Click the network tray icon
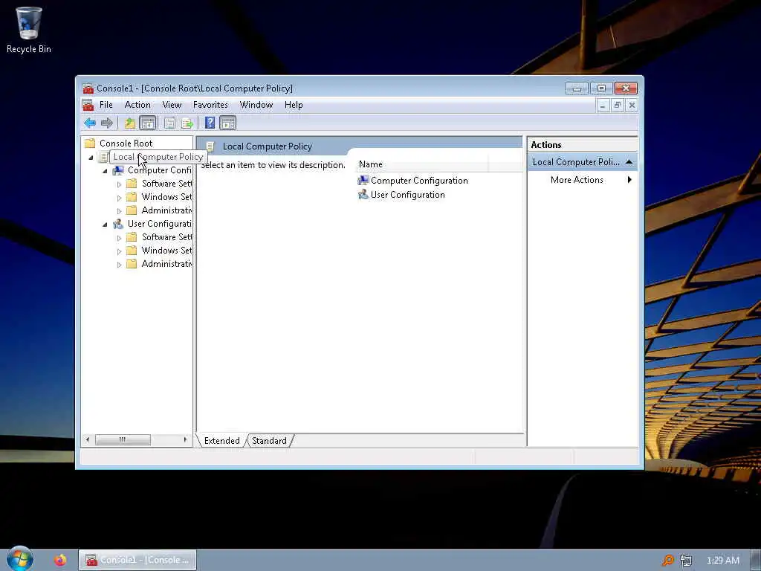Viewport: 761px width, 571px height. [x=686, y=561]
